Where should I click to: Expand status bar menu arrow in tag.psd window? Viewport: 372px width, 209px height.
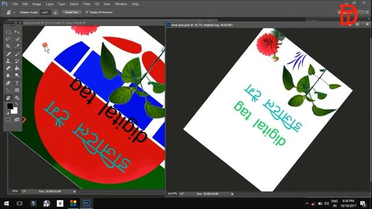pyautogui.click(x=74, y=192)
